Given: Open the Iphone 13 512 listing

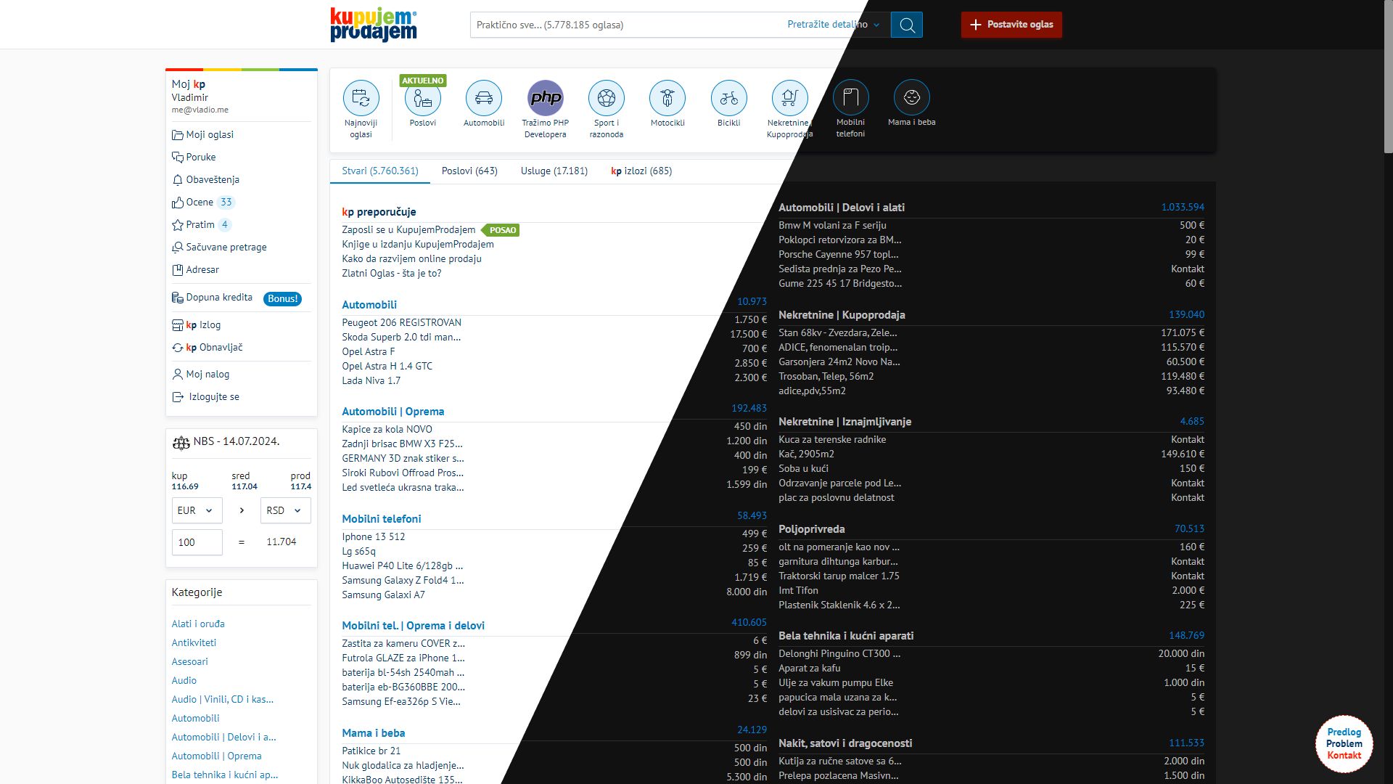Looking at the screenshot, I should [x=374, y=537].
